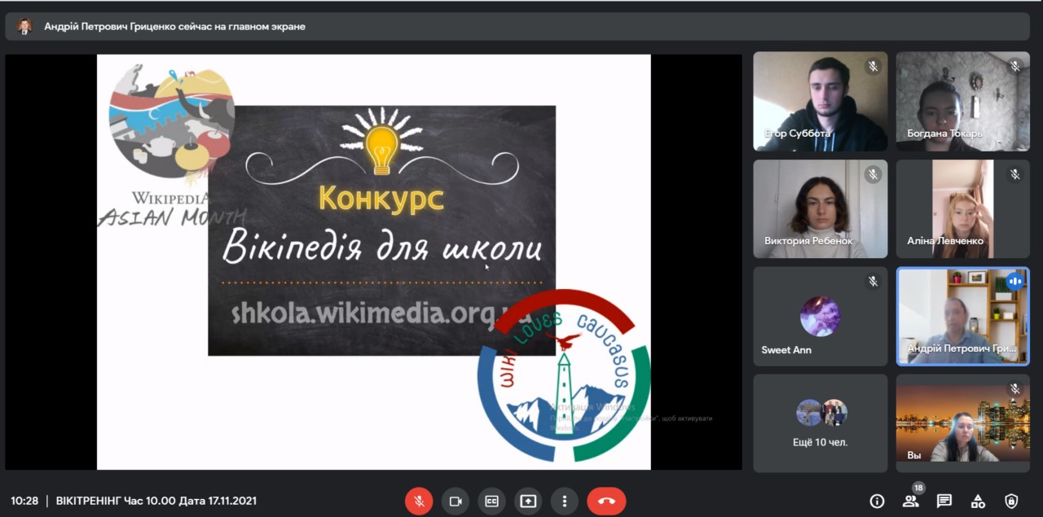Open the chat panel

coord(944,502)
